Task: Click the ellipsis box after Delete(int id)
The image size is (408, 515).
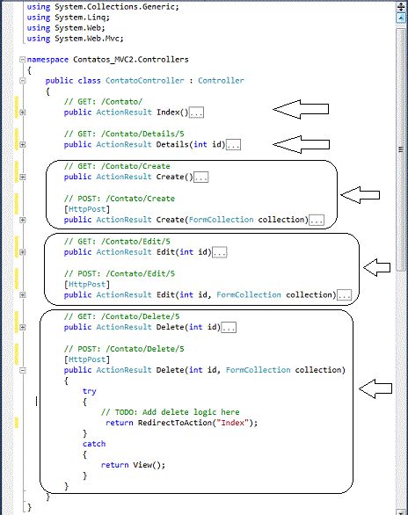Action: [229, 327]
